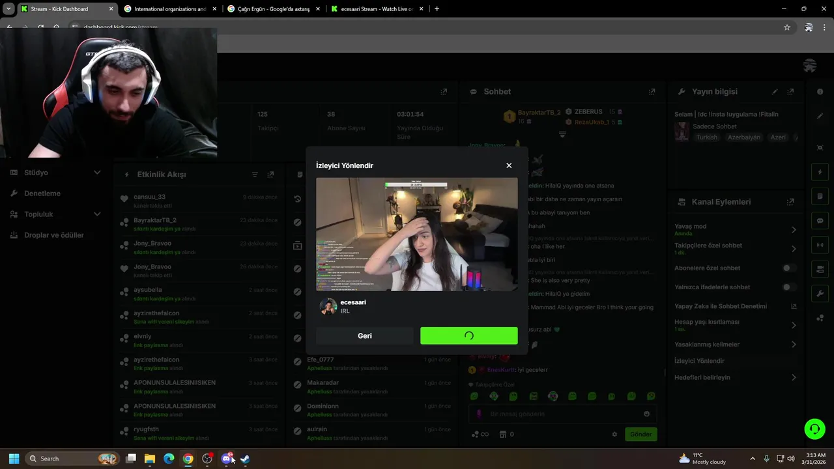Screen dimensions: 834x469
Task: Click the Geri button in dialog
Action: point(365,336)
